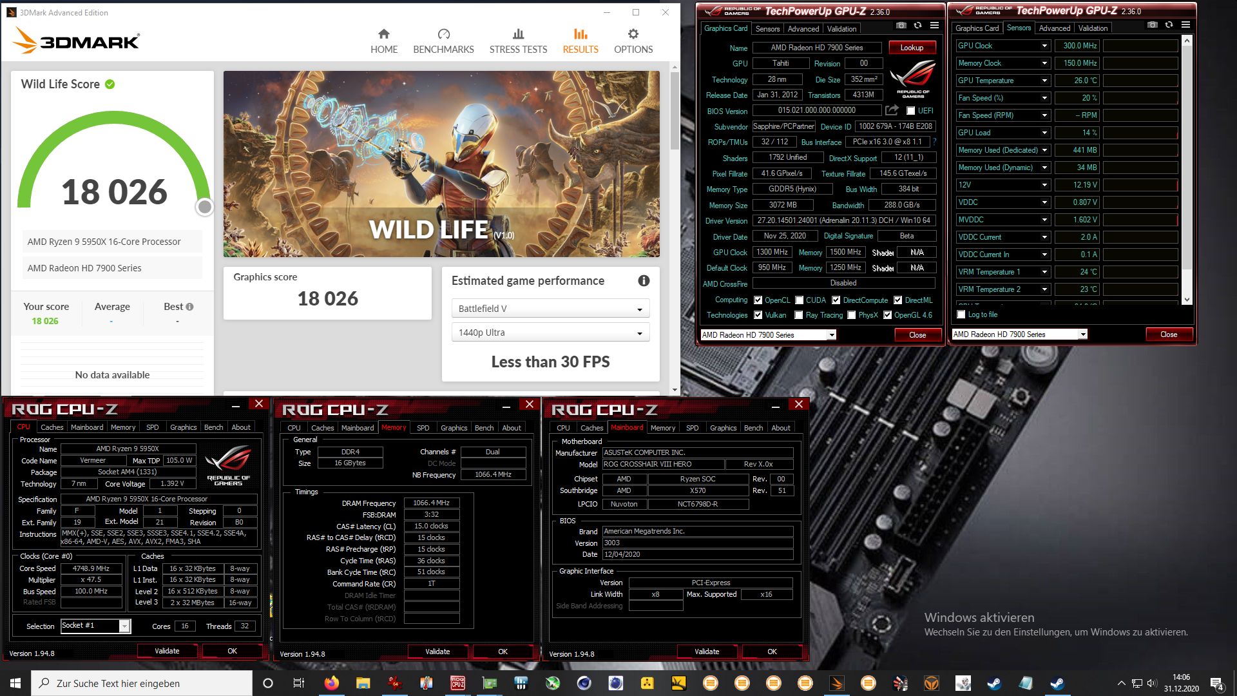Image resolution: width=1237 pixels, height=696 pixels.
Task: Toggle the Ray Tracing checkbox in GPU-Z
Action: point(799,315)
